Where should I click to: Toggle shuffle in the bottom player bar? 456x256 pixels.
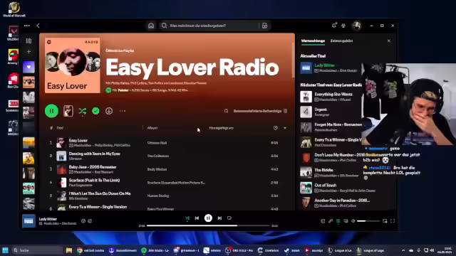tap(187, 218)
